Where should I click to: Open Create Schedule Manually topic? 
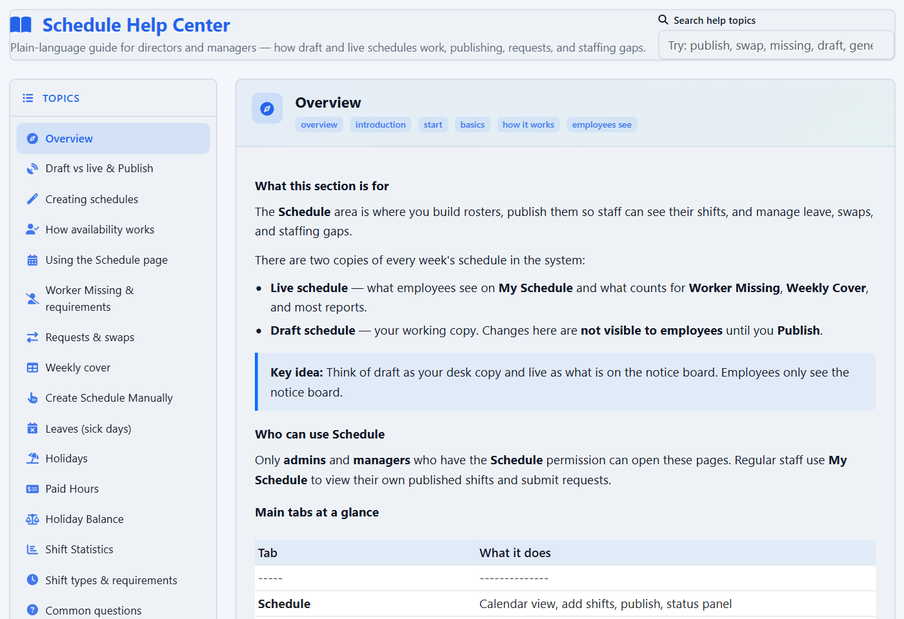click(x=113, y=398)
